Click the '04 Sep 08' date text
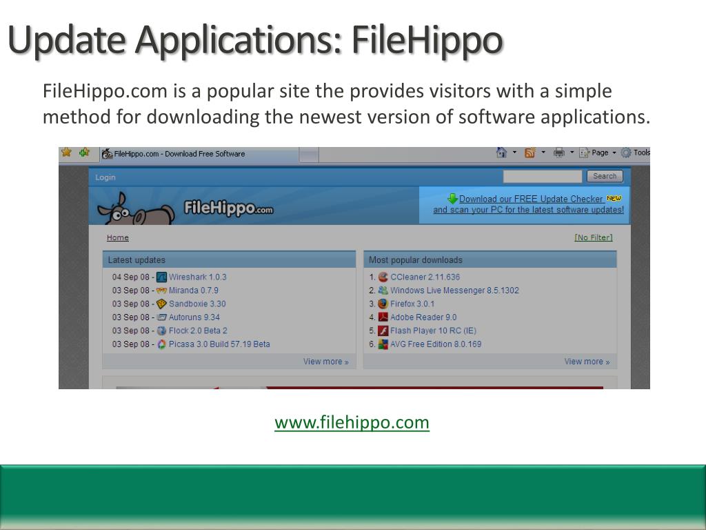This screenshot has height=530, width=706. pos(130,277)
